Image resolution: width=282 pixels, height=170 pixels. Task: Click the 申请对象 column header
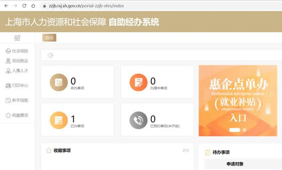click(x=235, y=164)
